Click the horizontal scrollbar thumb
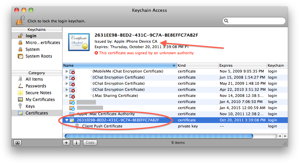Image resolution: width=299 pixels, height=163 pixels. (x=159, y=136)
